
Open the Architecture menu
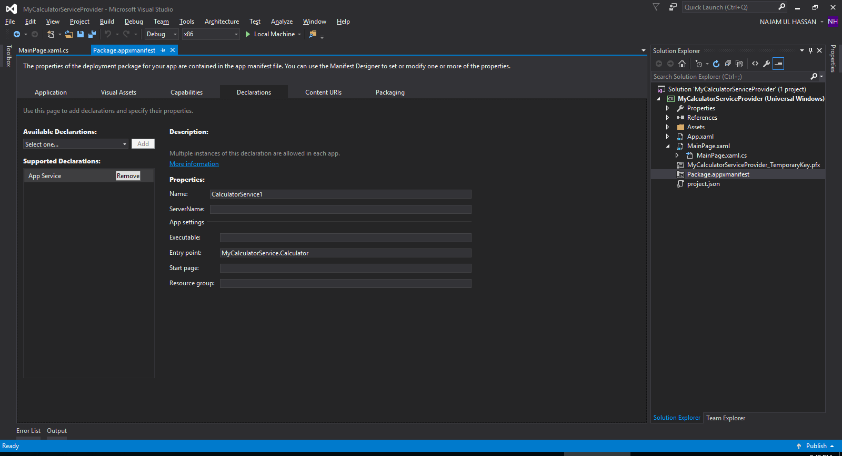pyautogui.click(x=222, y=22)
